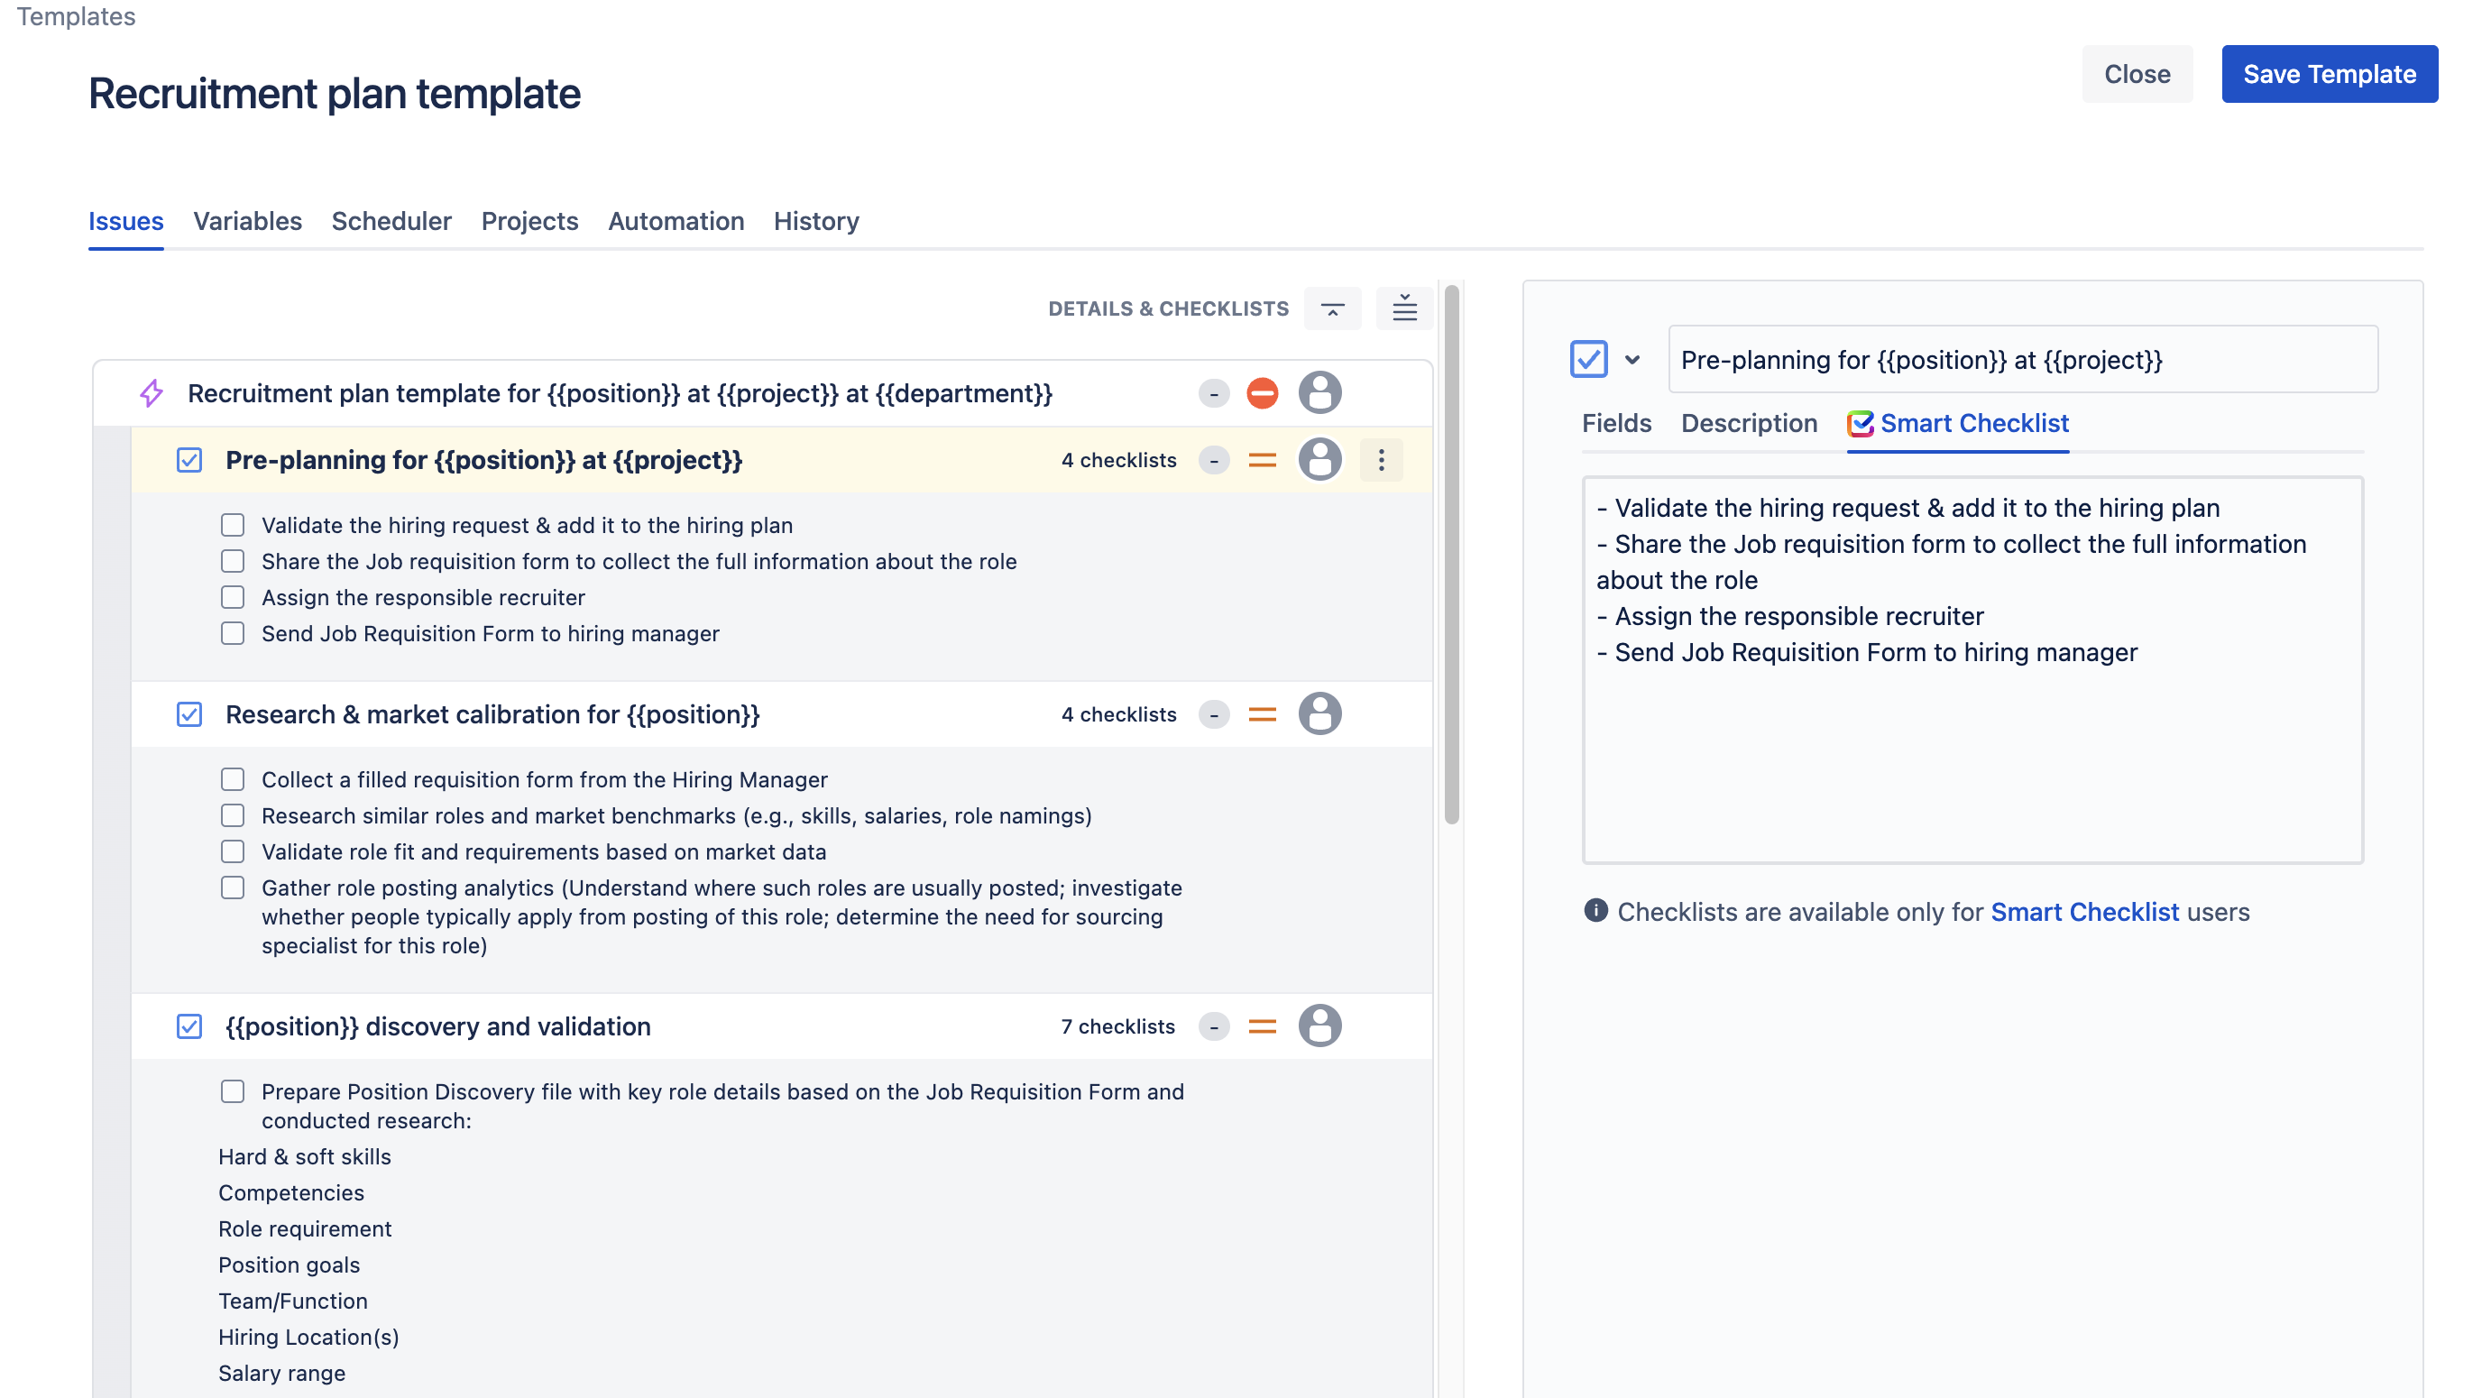
Task: Click the Hiring Location(s) line
Action: pyautogui.click(x=308, y=1338)
